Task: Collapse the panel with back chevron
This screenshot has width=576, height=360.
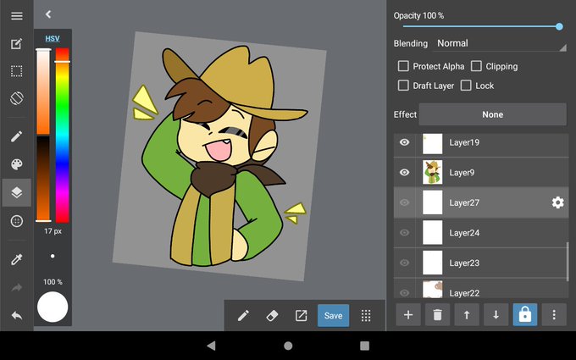Action: [x=48, y=14]
